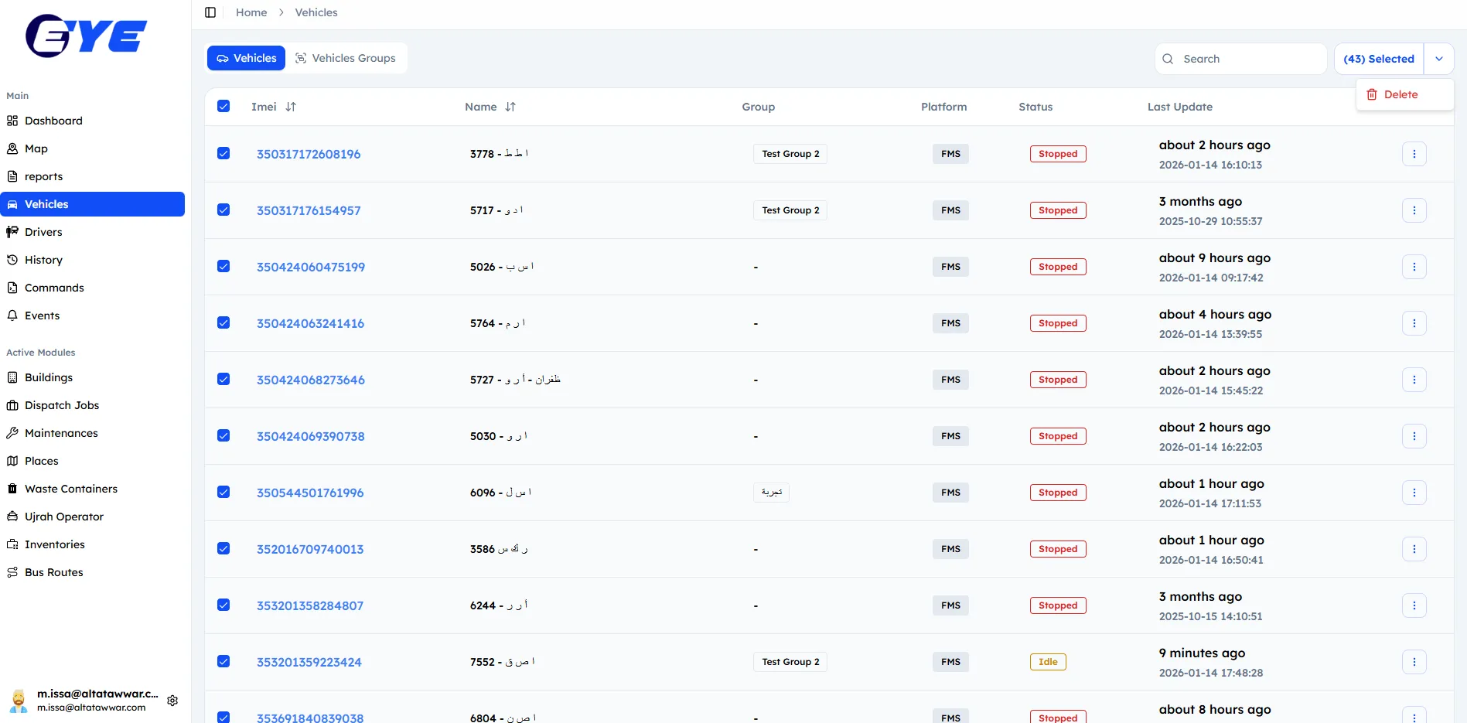Click Home in the breadcrumb

point(251,12)
